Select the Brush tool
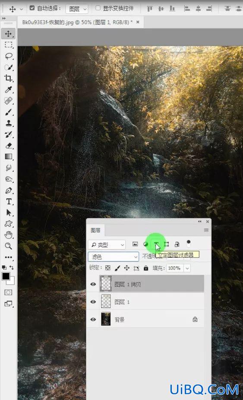 coord(9,112)
